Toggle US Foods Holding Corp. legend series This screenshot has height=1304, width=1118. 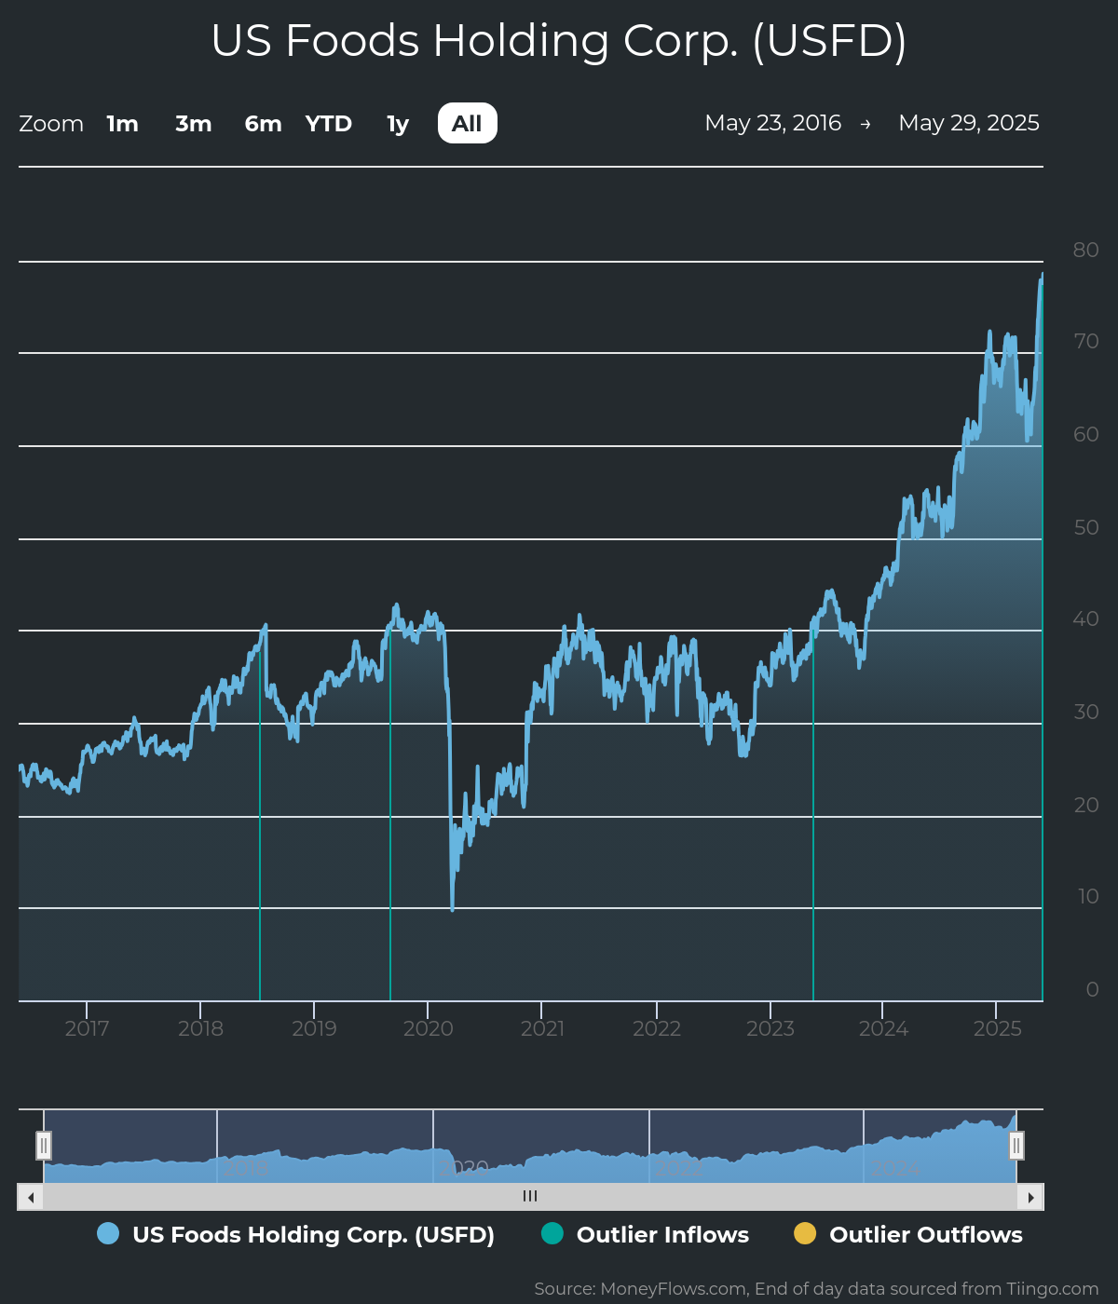(x=296, y=1234)
